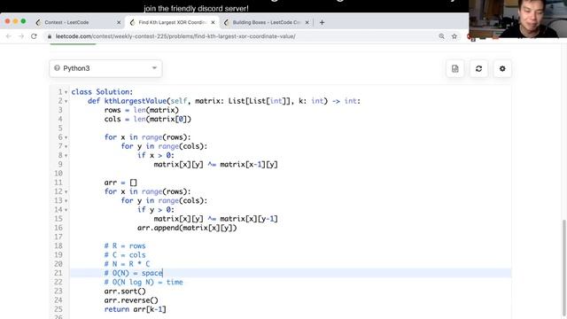This screenshot has width=567, height=319.
Task: Click the zoom magnifier icon in address bar
Action: point(441,36)
